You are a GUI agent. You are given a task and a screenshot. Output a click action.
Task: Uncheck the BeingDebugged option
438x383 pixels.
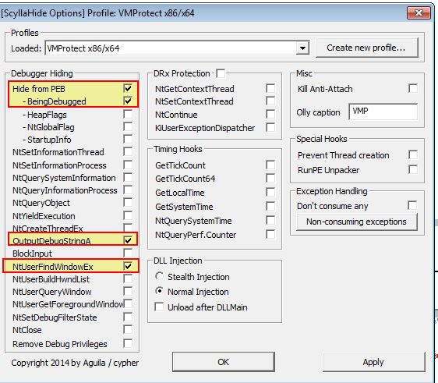click(x=128, y=101)
